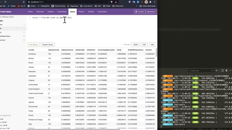Add a new terminal with plus icon
Viewport: 232px width, 130px height.
point(216,71)
